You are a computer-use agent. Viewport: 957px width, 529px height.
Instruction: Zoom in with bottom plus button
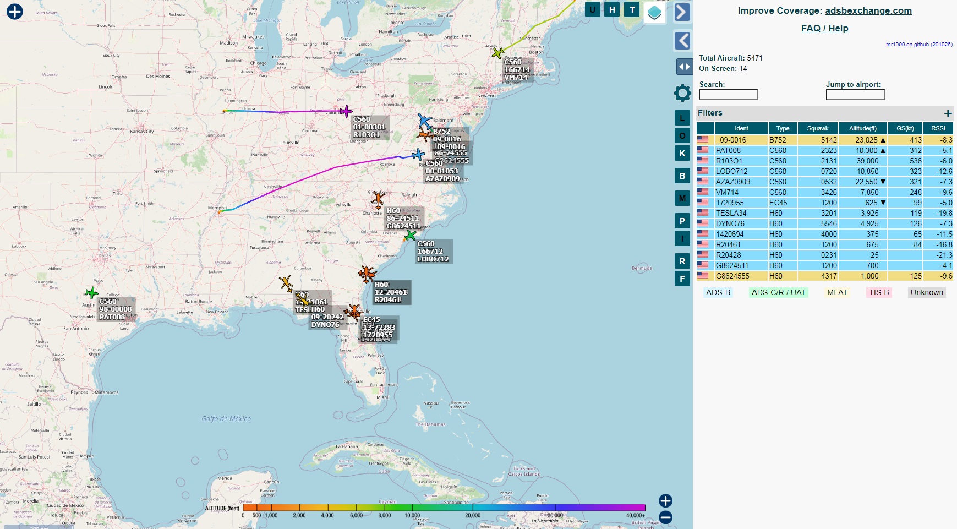[x=665, y=500]
